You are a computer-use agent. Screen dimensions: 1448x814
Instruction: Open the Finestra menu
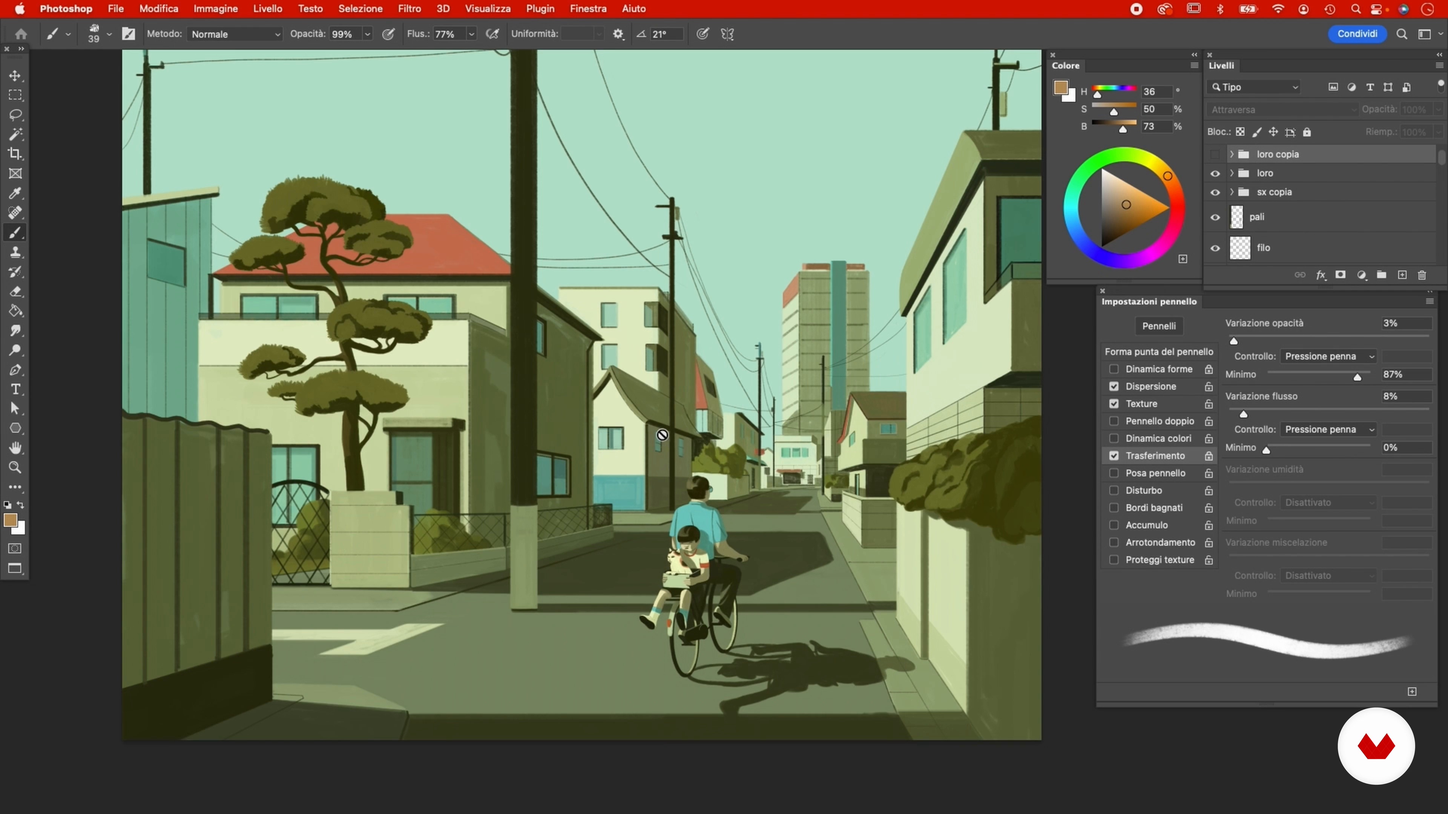pyautogui.click(x=588, y=9)
